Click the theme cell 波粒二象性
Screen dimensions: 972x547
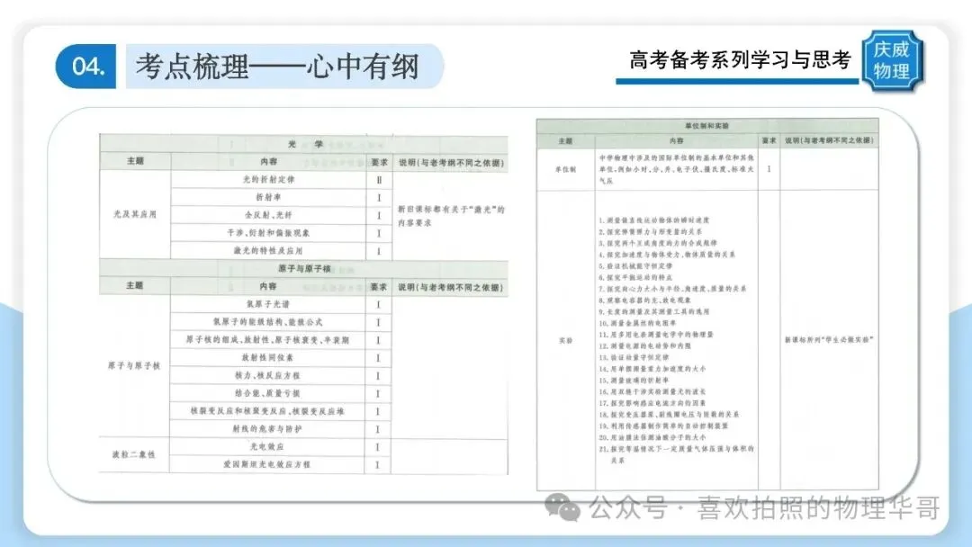click(x=134, y=454)
